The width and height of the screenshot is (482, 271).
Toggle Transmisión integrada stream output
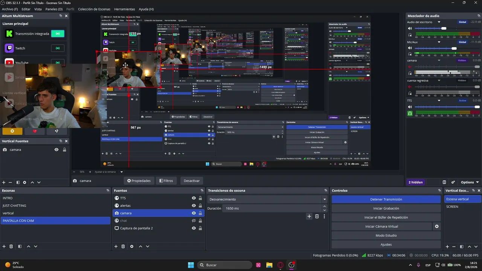58,33
